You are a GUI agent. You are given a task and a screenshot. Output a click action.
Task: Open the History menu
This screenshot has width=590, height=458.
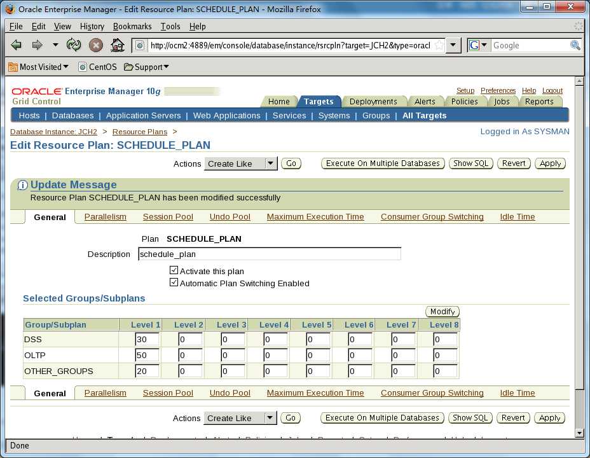coord(92,26)
